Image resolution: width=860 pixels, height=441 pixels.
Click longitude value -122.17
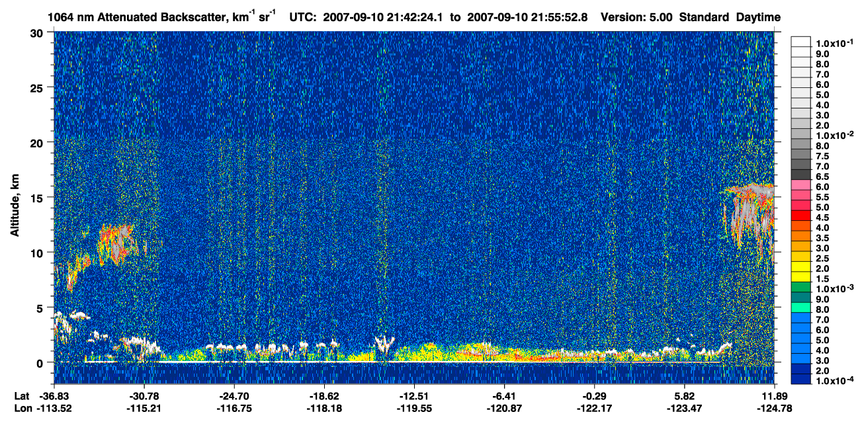point(594,408)
